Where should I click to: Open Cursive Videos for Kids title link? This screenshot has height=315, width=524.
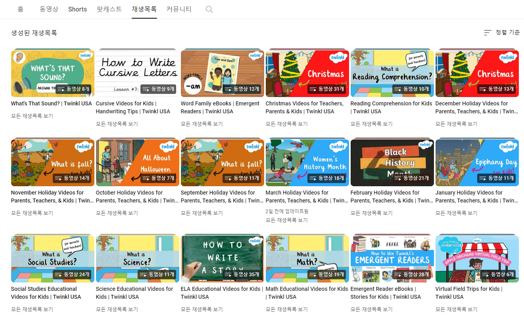(133, 107)
